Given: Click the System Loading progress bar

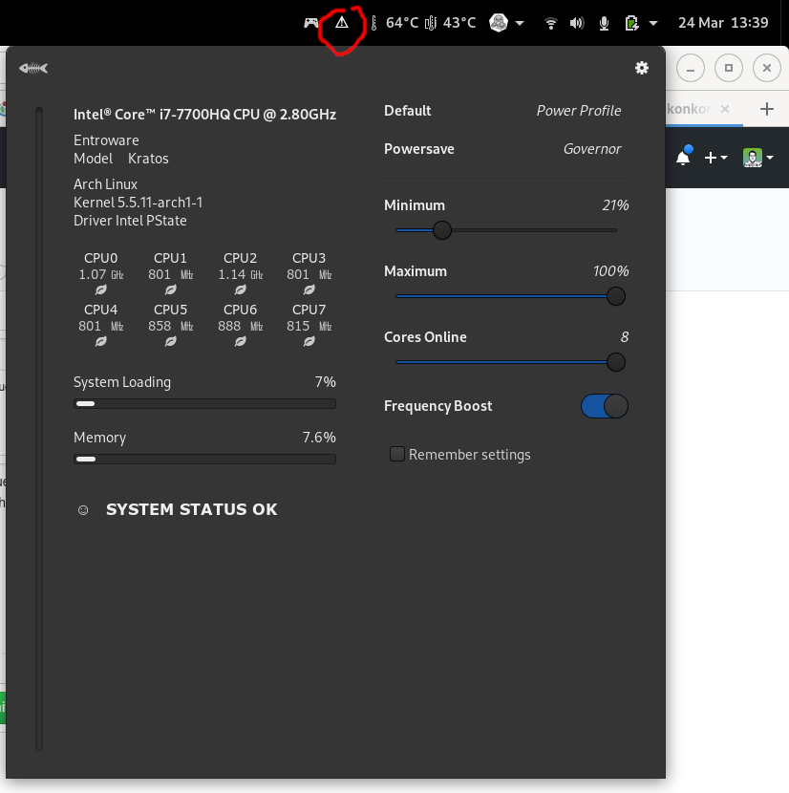Looking at the screenshot, I should 204,403.
